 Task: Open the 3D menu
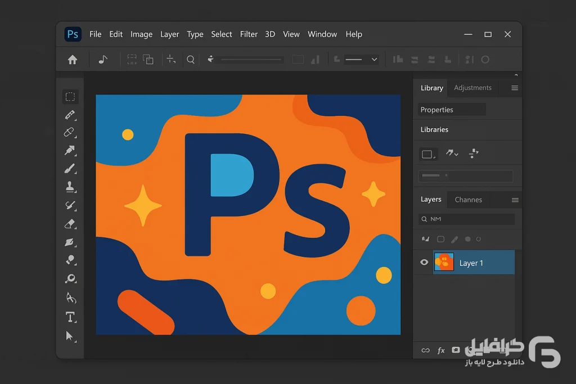pyautogui.click(x=270, y=34)
